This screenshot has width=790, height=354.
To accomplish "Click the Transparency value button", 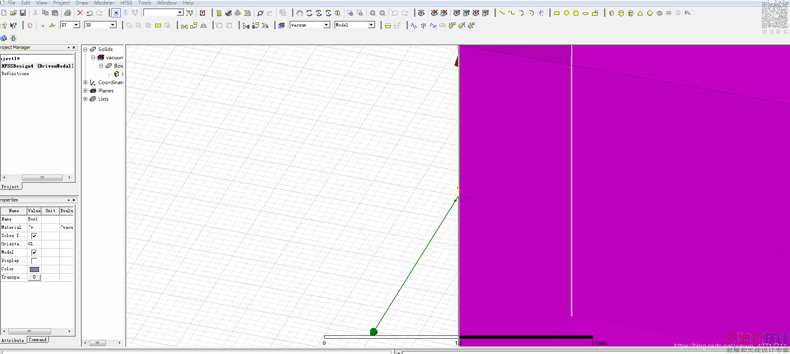I will pos(34,277).
